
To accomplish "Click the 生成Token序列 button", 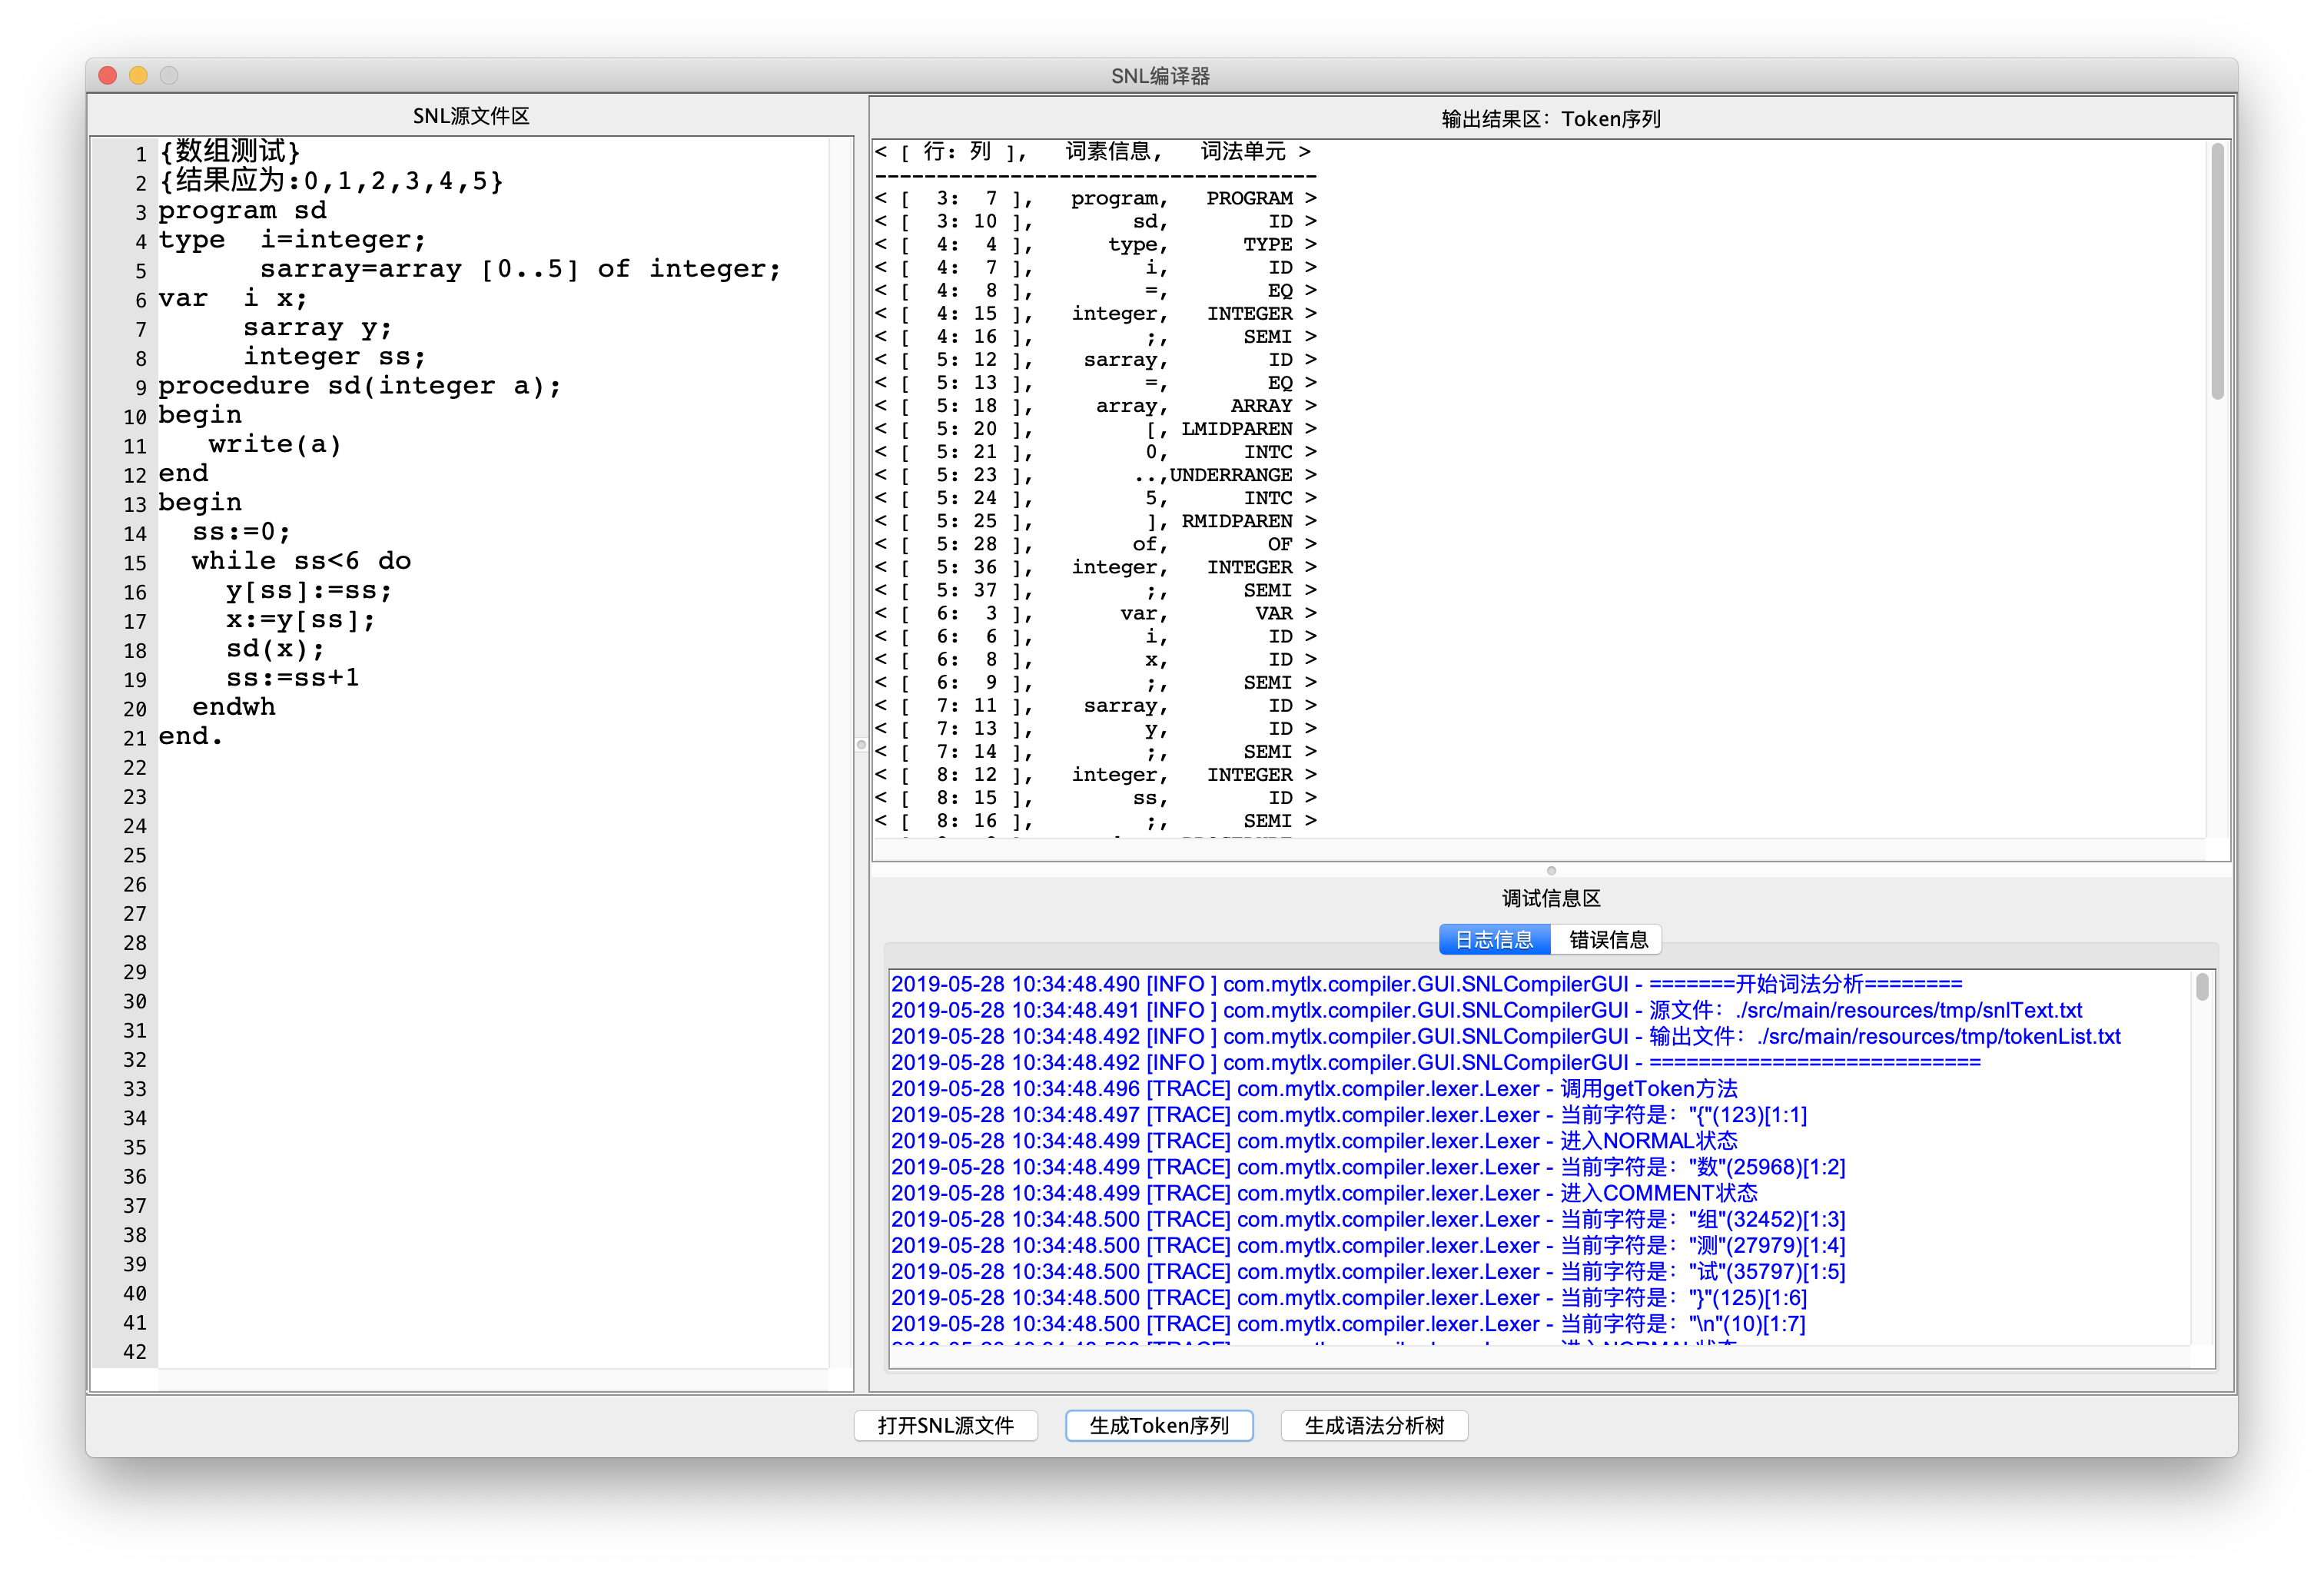I will 1159,1425.
